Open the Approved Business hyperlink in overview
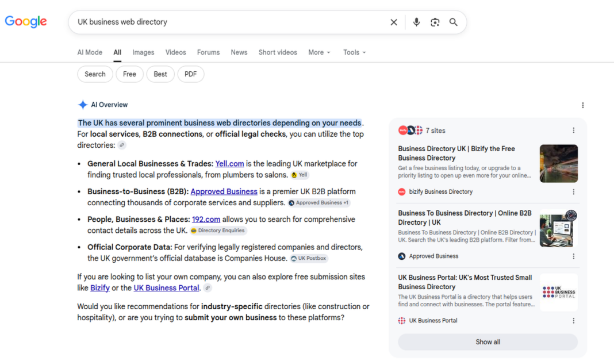This screenshot has width=614, height=361. pyautogui.click(x=224, y=191)
